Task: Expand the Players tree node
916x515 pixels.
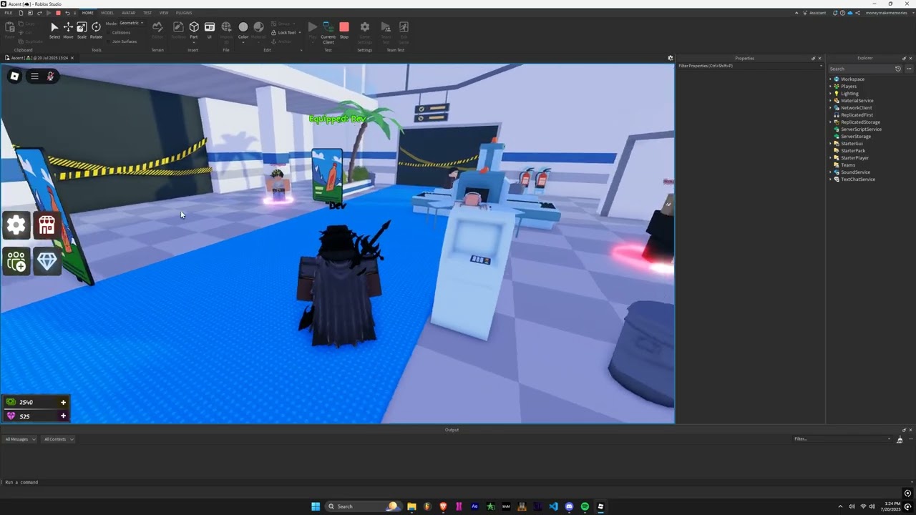Action: [x=831, y=87]
